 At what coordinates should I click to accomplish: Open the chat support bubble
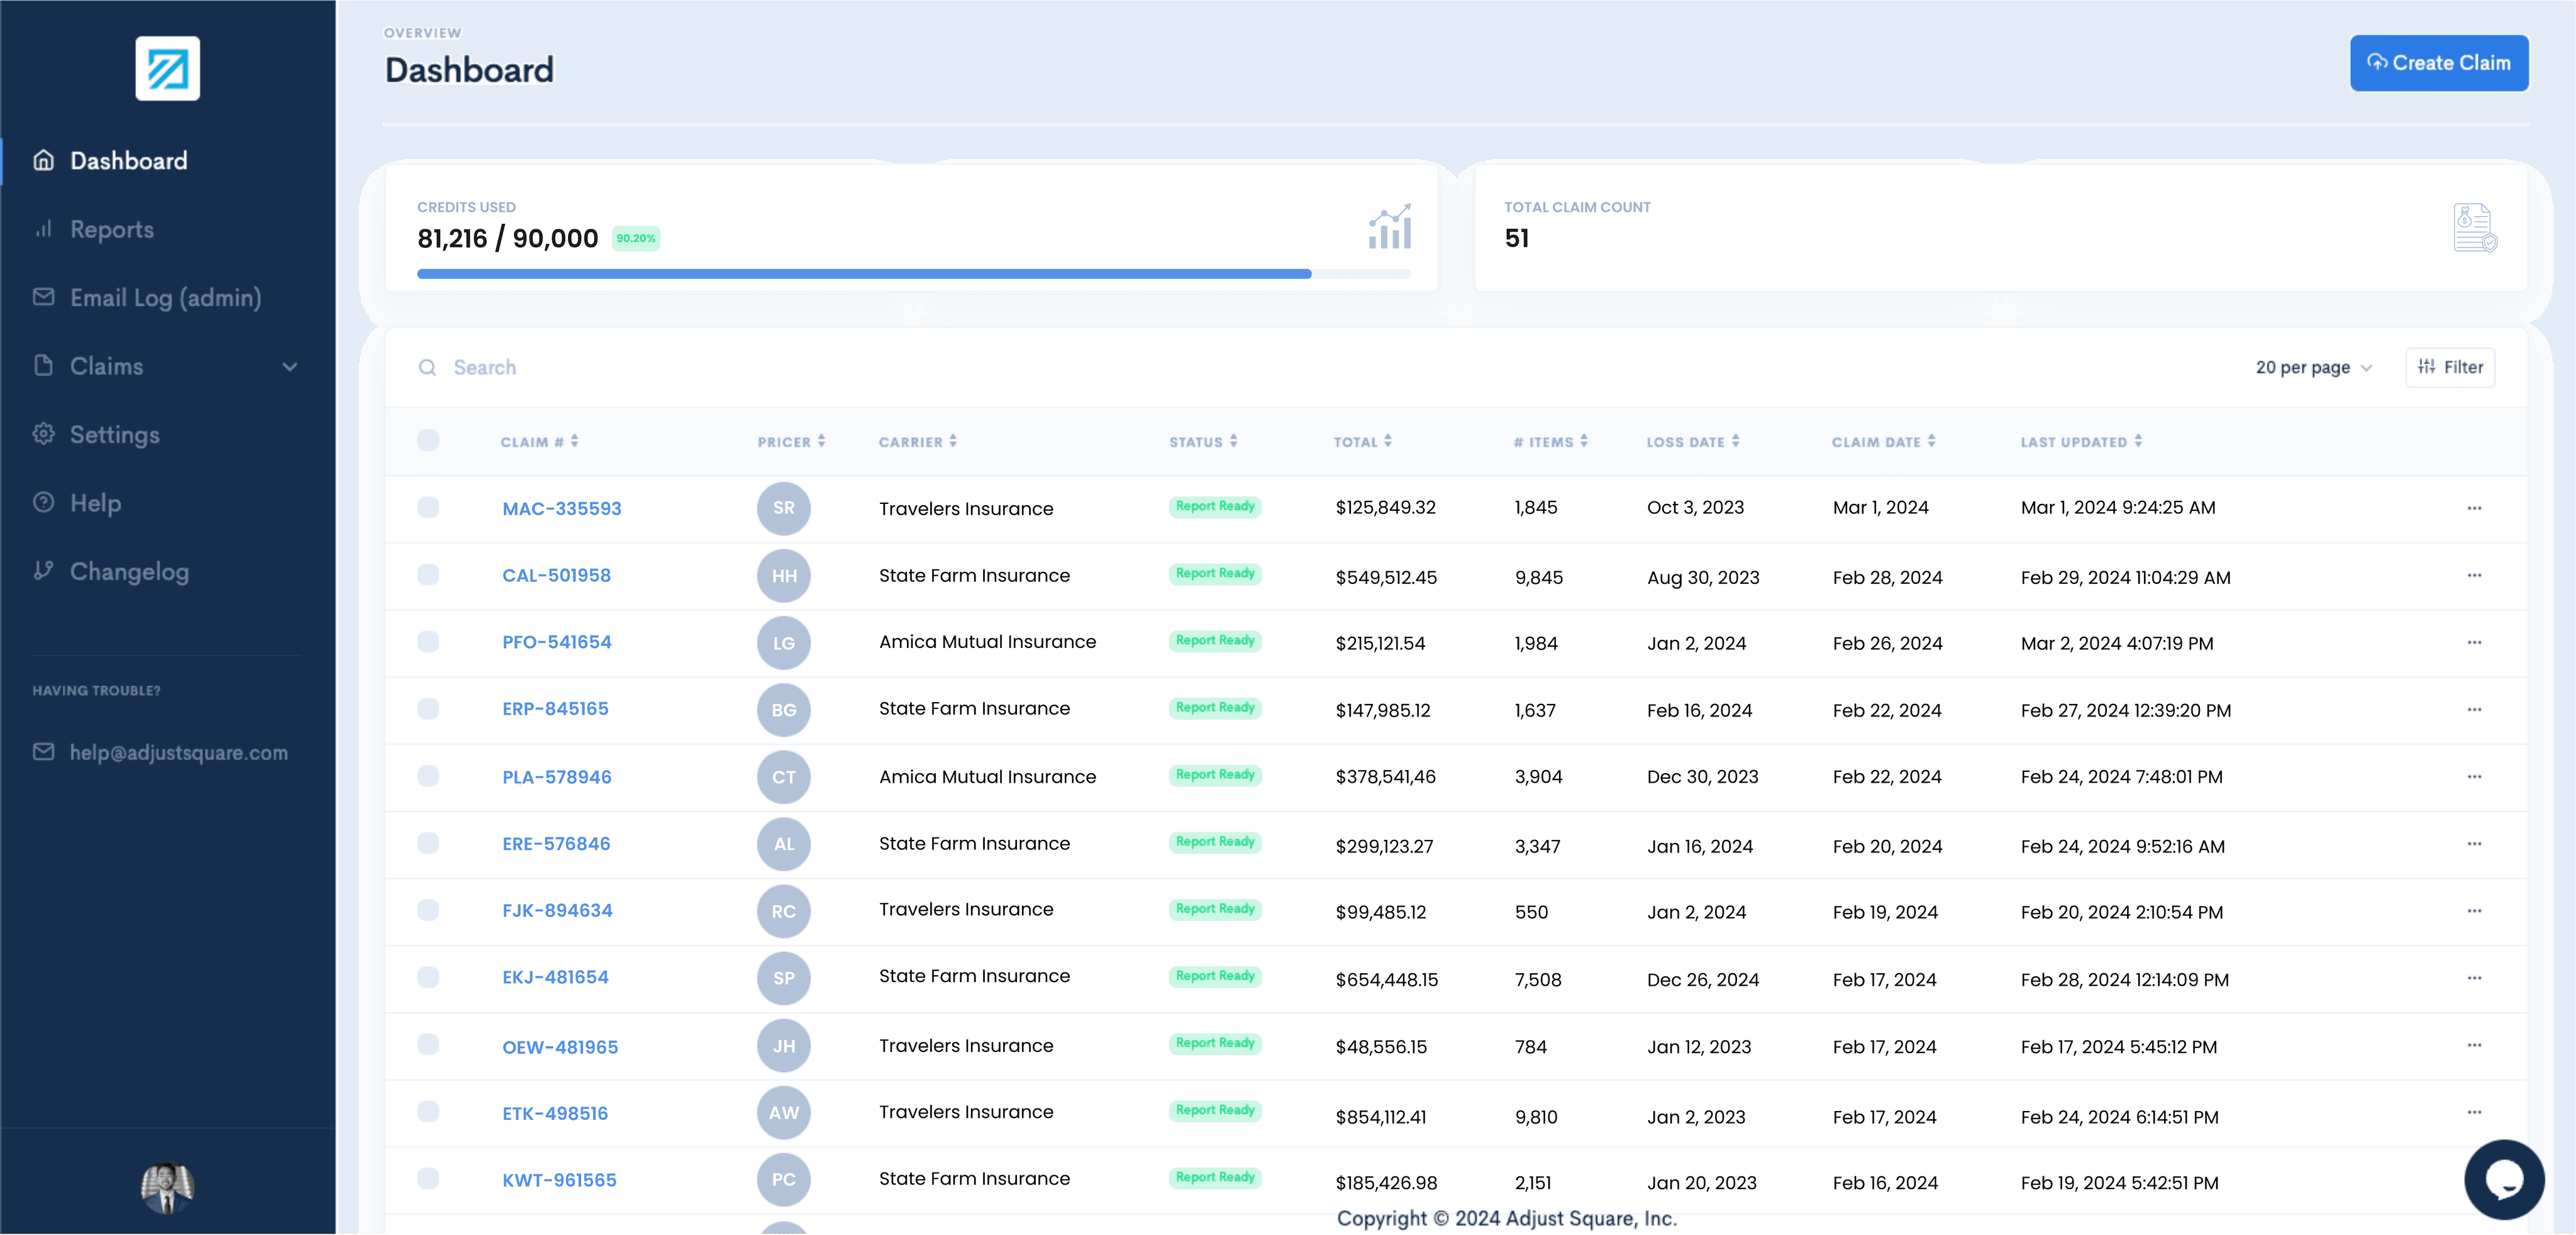[x=2503, y=1179]
